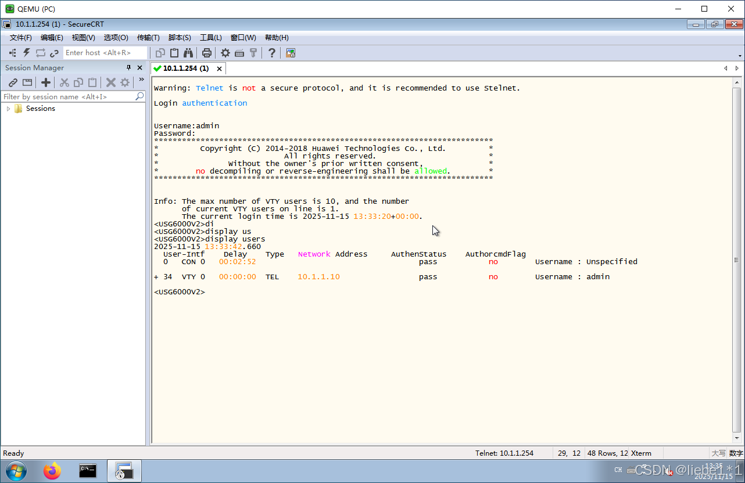Open the 脚本(S) menu

pyautogui.click(x=180, y=37)
